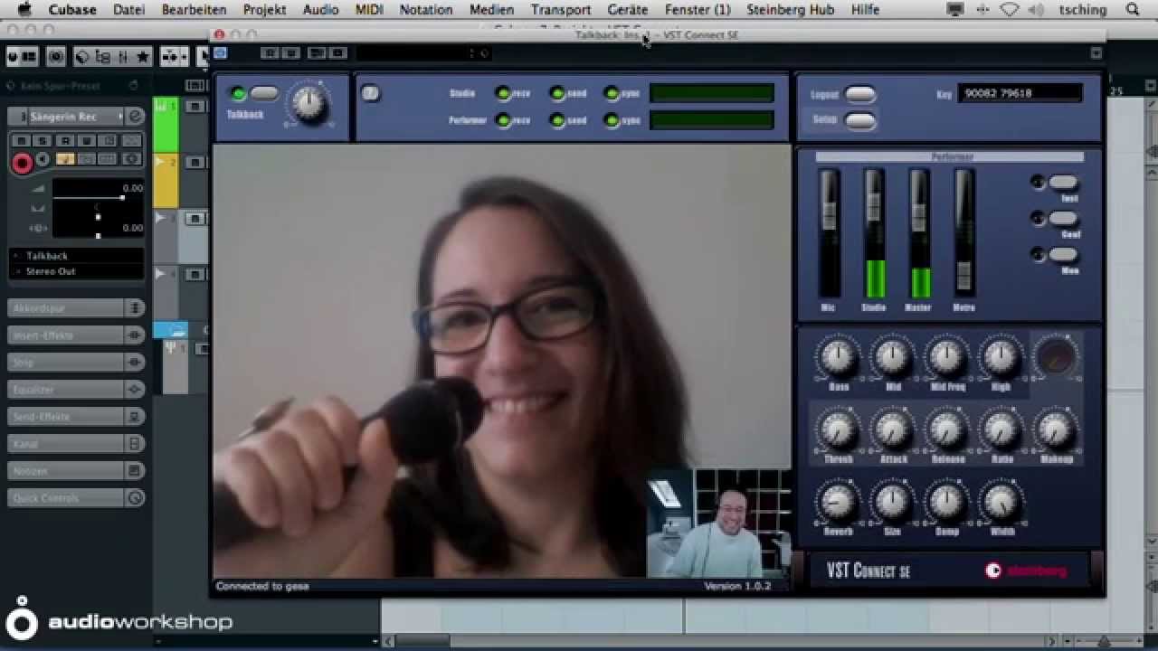Click the Setup button

(860, 120)
